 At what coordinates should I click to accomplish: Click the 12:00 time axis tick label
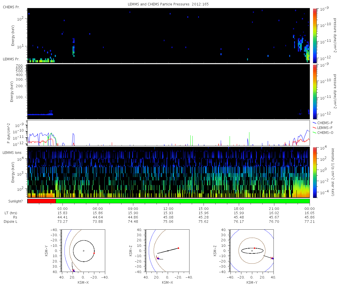click(x=168, y=208)
